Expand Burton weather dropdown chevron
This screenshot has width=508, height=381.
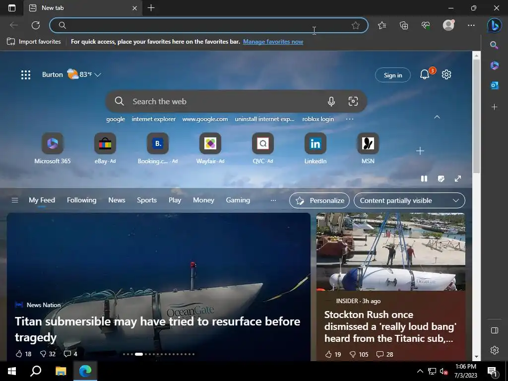click(x=98, y=75)
